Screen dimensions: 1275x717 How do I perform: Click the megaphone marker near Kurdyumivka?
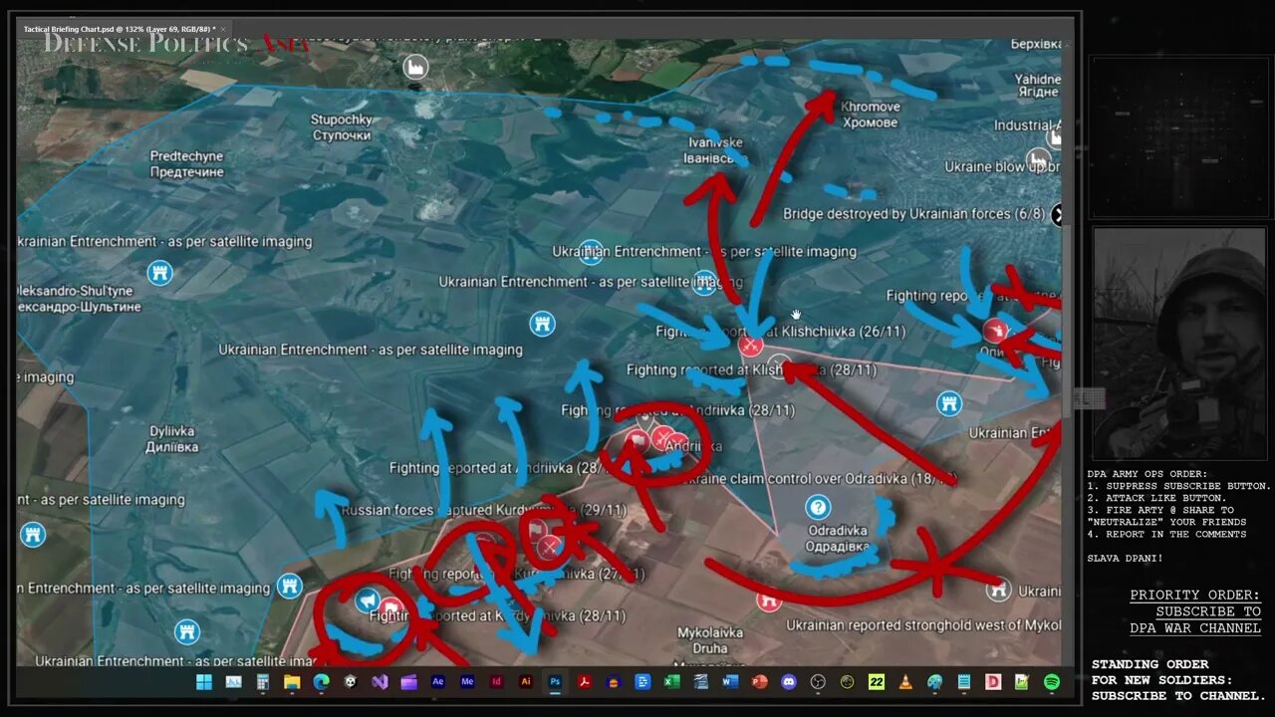368,600
